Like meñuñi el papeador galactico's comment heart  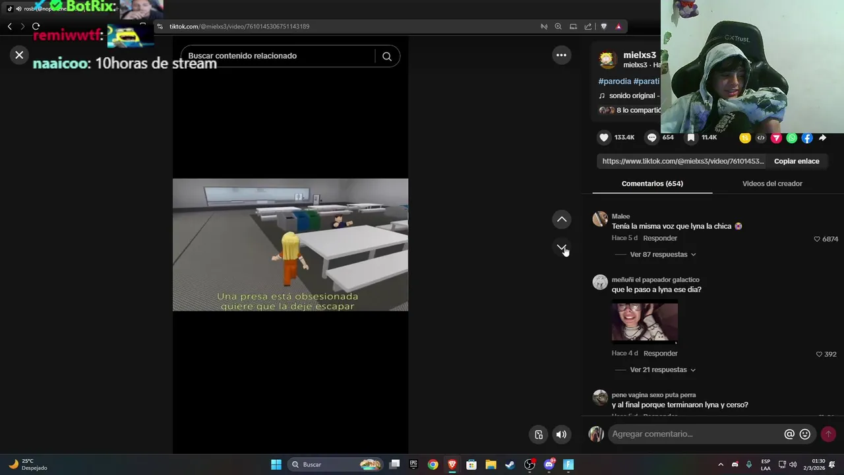tap(820, 354)
